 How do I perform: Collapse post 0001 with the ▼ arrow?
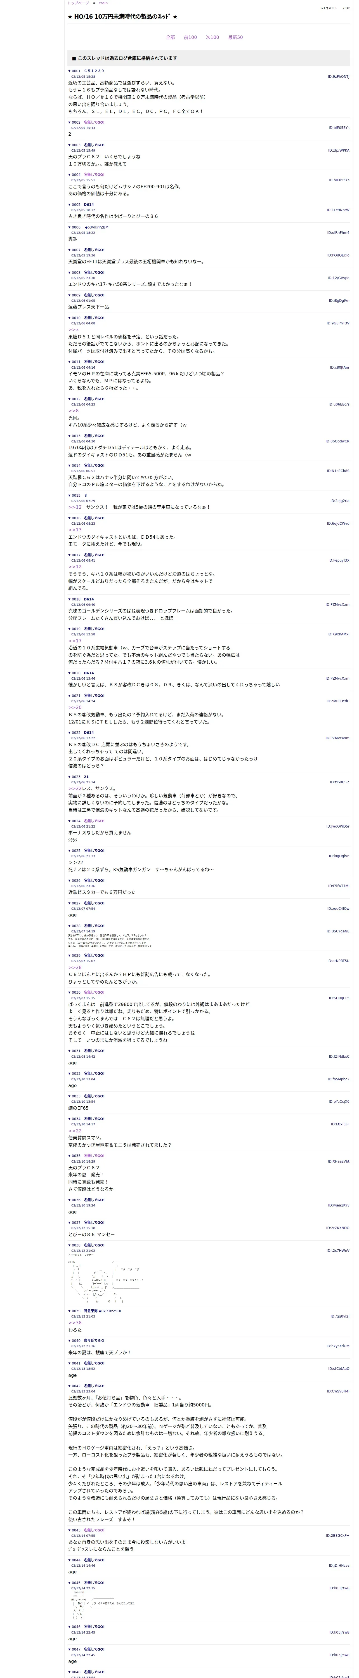coord(70,71)
